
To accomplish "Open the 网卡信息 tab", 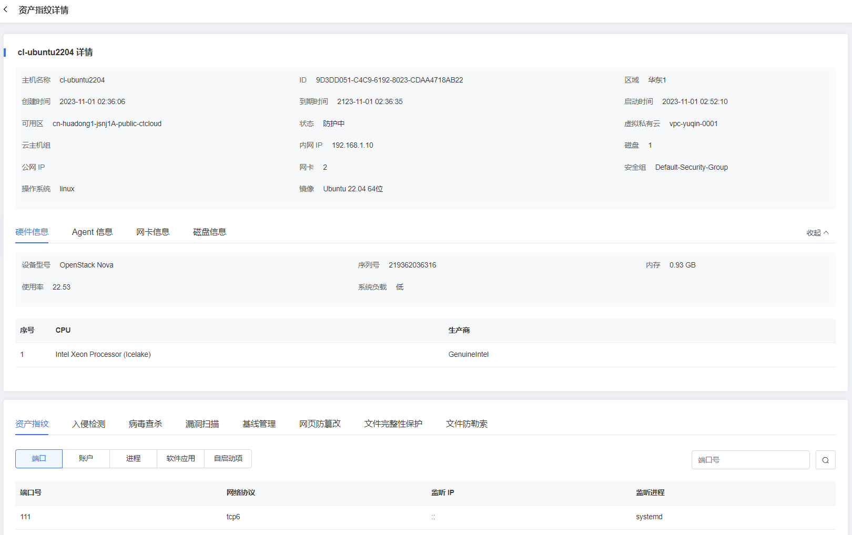I will (153, 232).
